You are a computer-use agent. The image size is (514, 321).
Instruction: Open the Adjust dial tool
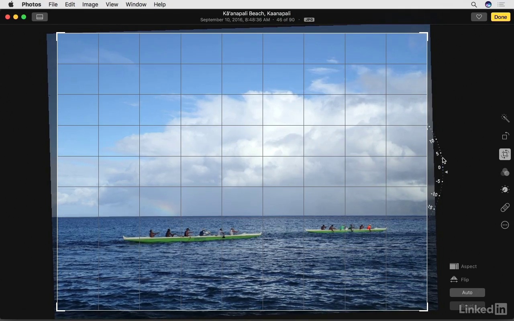click(505, 190)
